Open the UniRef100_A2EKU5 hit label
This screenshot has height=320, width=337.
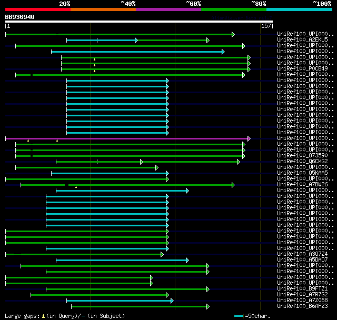tap(302, 39)
